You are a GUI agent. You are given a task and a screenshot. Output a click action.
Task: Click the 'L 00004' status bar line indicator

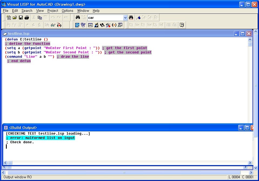point(234,177)
